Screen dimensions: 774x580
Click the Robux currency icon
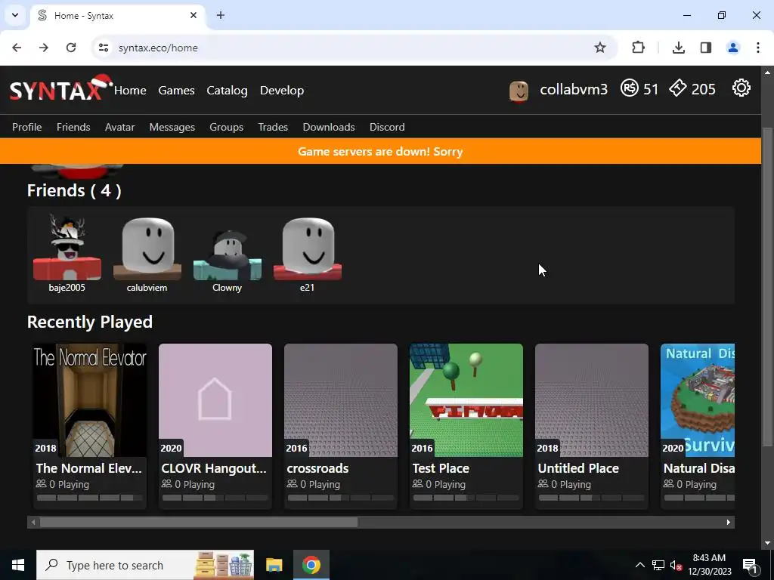[x=630, y=88]
